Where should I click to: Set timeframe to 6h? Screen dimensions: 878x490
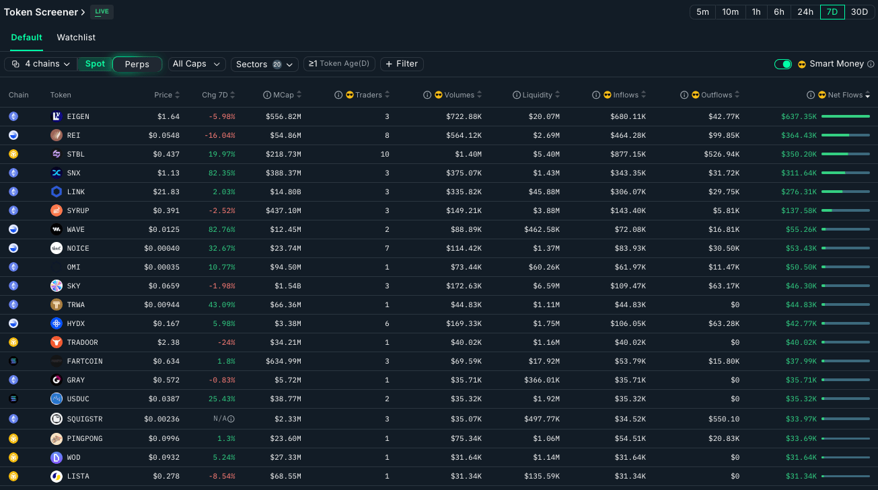tap(779, 12)
